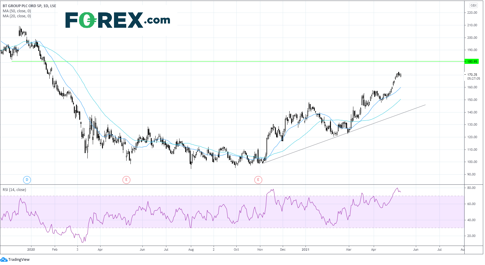The height and width of the screenshot is (265, 485).
Task: Click the TradingView logo icon
Action: click(4, 259)
